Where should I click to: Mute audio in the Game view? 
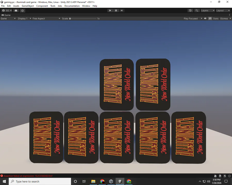[205, 18]
